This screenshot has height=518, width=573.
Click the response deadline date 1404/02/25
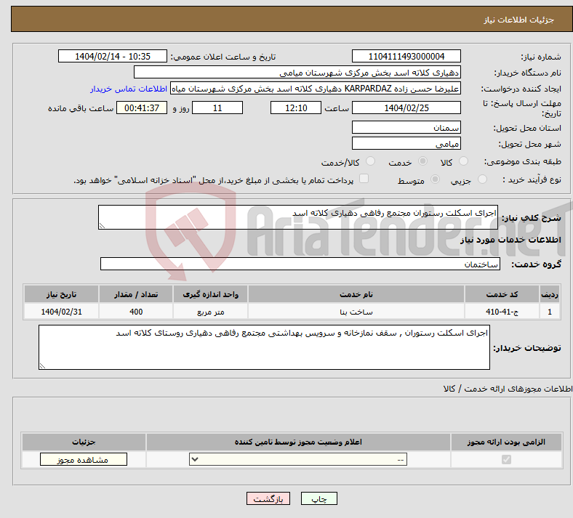(x=406, y=108)
